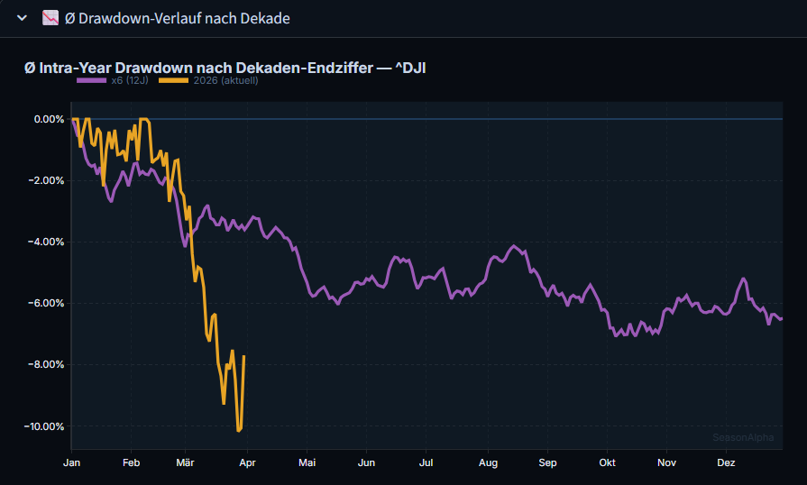Click the Ø Drawdown-Verlauf nach Dekade heading
807x485 pixels.
click(x=177, y=18)
